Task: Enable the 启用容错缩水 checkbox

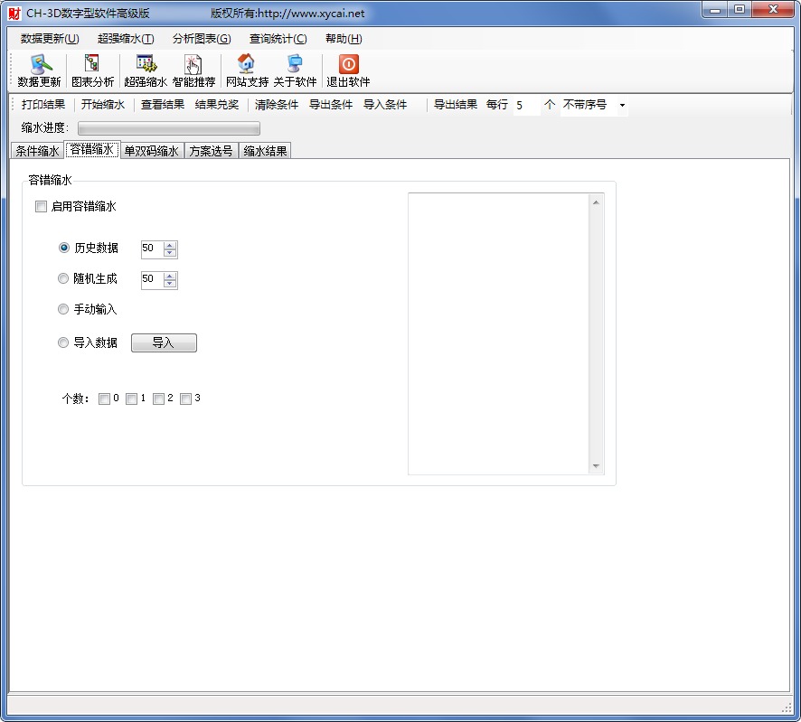Action: click(x=41, y=206)
